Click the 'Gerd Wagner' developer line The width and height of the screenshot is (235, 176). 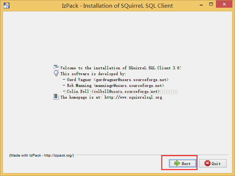(x=116, y=80)
